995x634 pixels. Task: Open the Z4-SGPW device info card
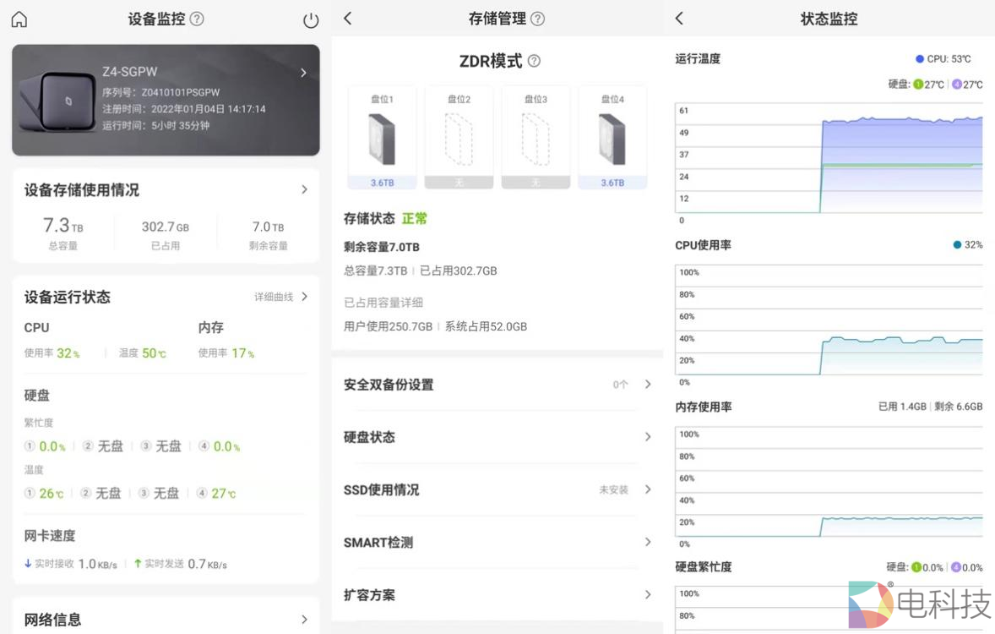[x=166, y=100]
